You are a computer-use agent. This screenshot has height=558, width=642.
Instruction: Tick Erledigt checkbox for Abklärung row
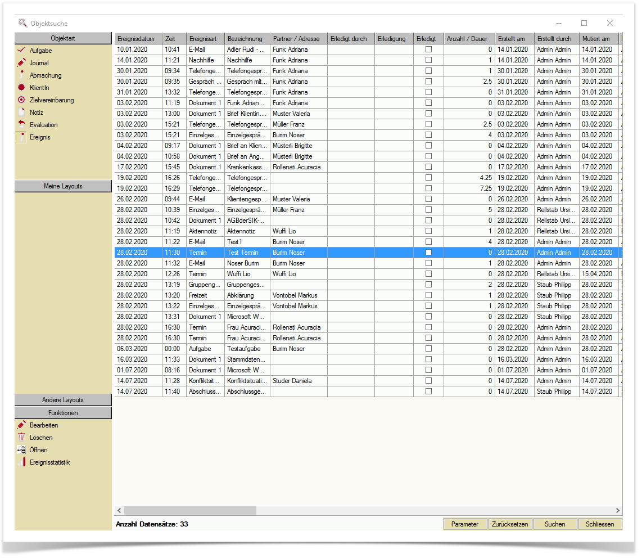point(429,295)
